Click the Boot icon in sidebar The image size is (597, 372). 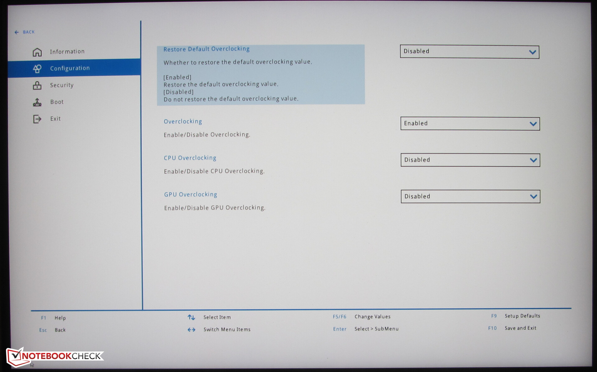pyautogui.click(x=37, y=102)
